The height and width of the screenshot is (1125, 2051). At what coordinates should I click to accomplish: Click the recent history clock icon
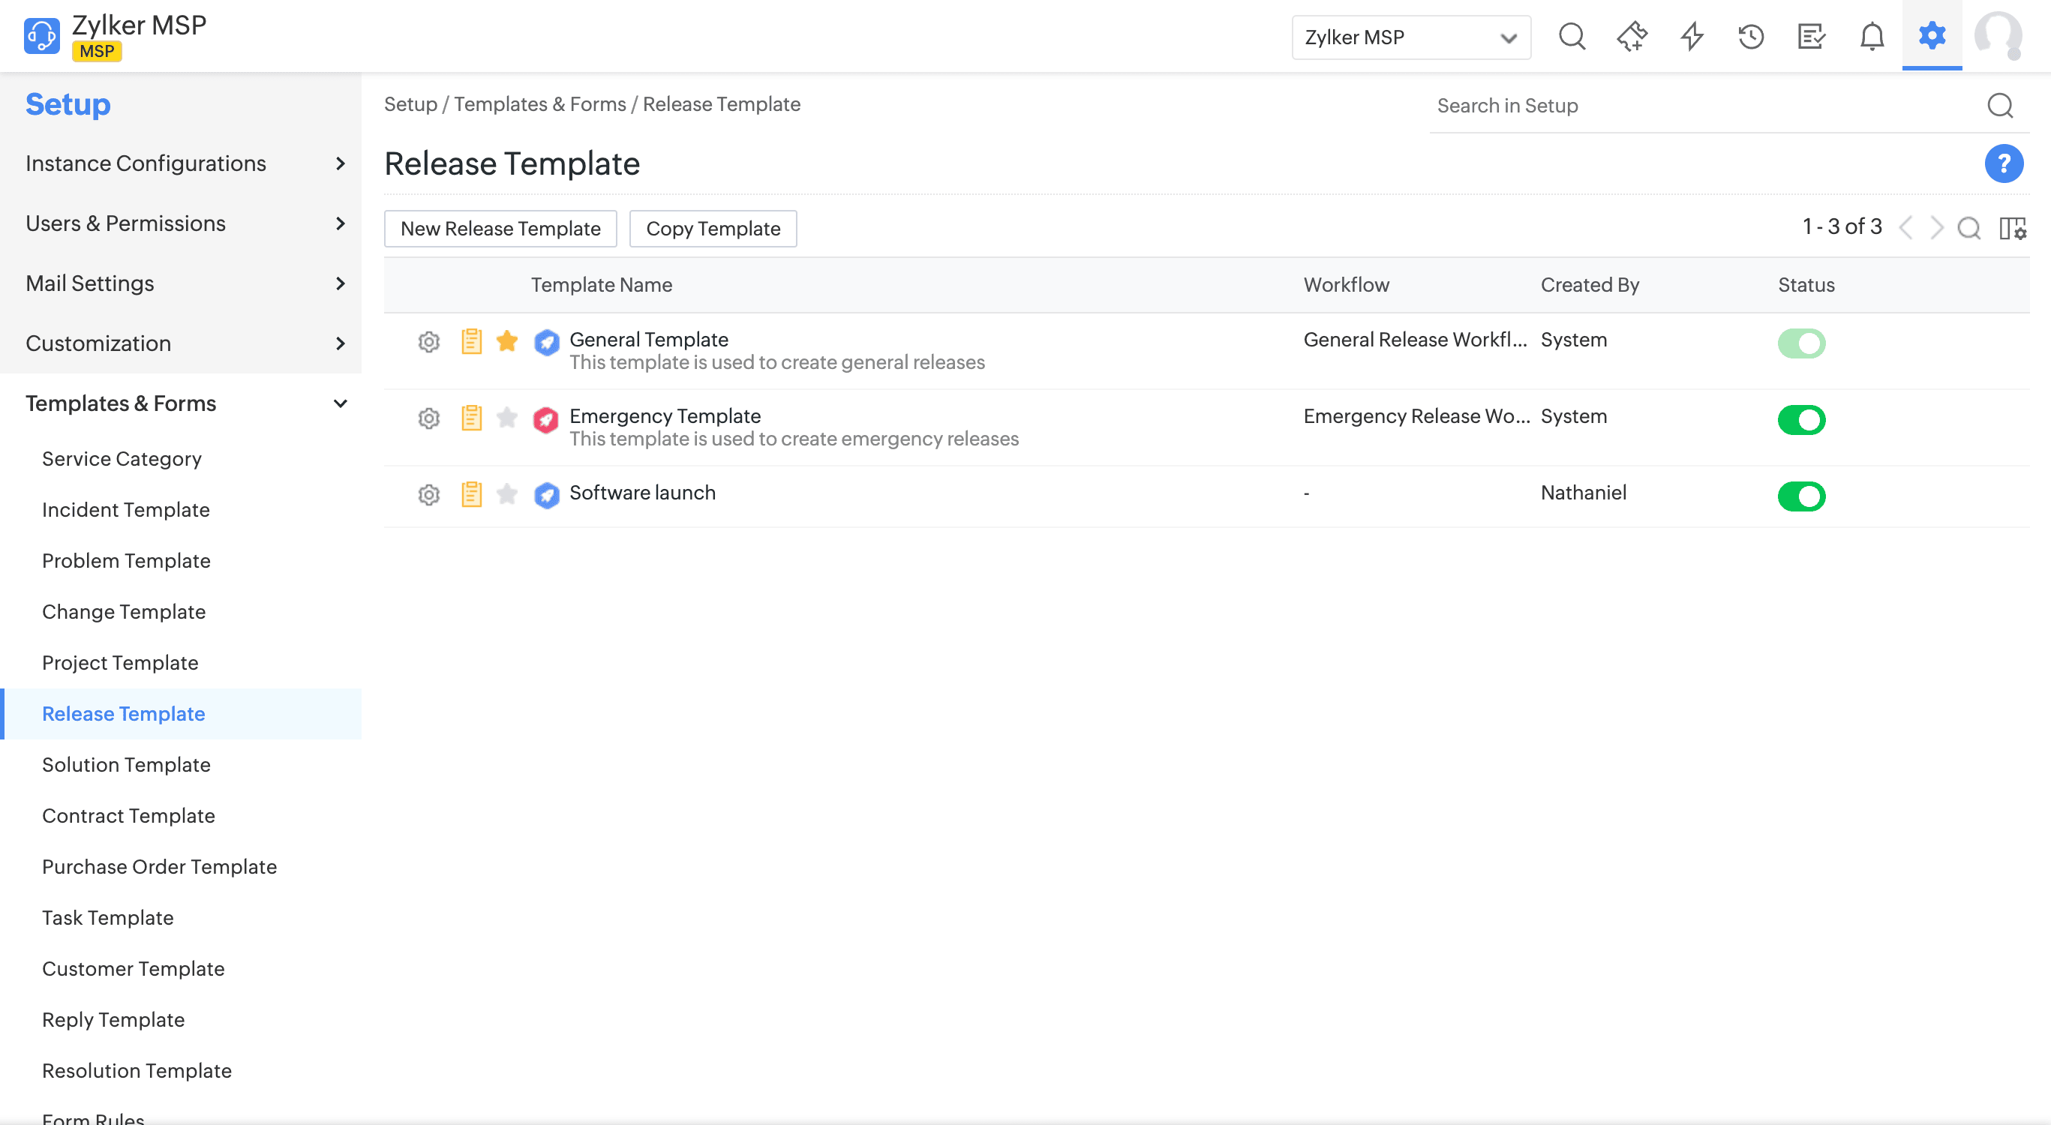(x=1751, y=37)
